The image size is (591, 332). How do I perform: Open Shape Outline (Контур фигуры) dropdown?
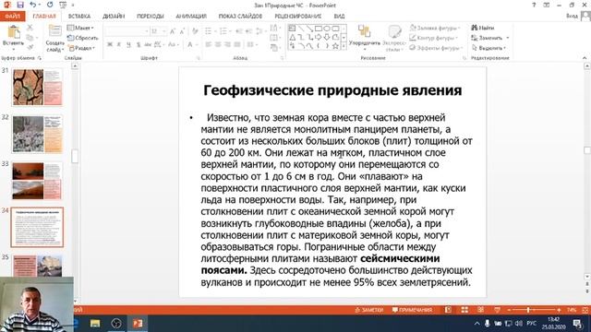[433, 38]
